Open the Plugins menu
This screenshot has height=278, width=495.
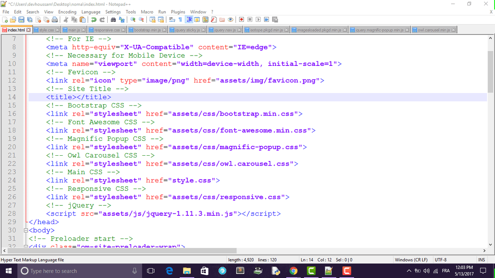point(178,12)
